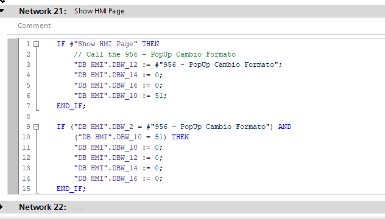The image size is (385, 219).
Task: Expand Network 22 using its arrow
Action: click(1, 207)
